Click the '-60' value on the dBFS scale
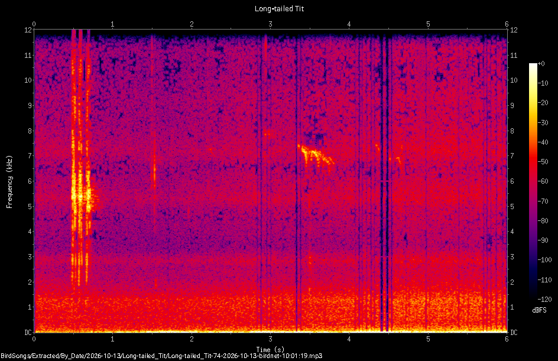 pos(543,181)
